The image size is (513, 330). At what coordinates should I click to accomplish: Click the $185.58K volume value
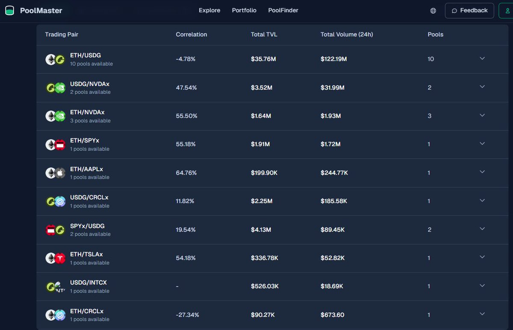click(x=334, y=201)
